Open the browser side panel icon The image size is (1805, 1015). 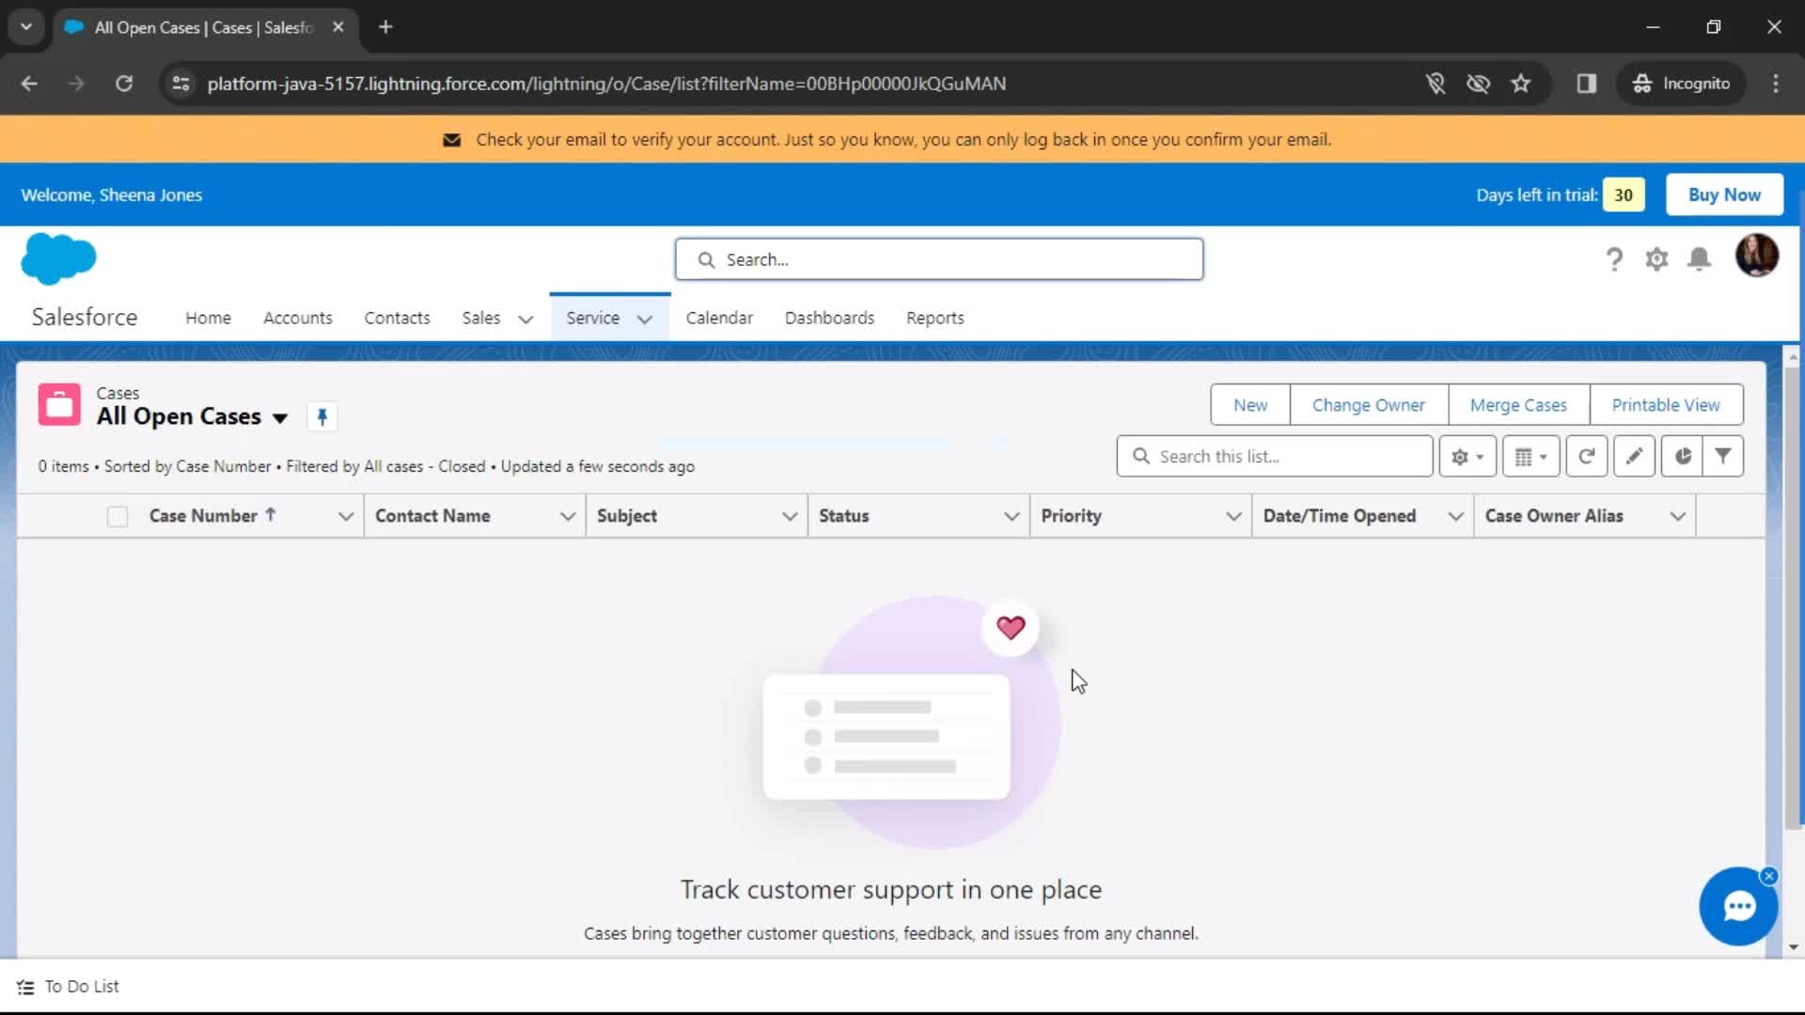[x=1587, y=84]
